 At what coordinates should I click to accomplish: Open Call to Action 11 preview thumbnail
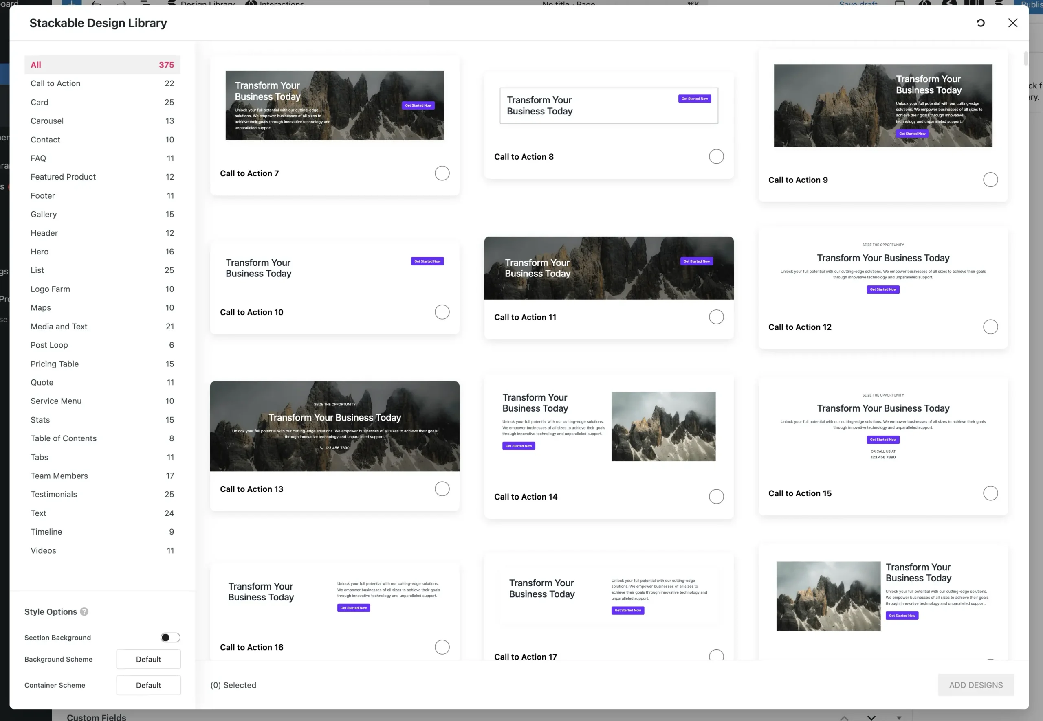click(609, 268)
